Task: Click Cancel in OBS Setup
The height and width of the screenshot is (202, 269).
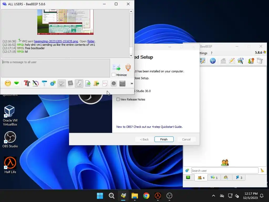Action: tap(186, 139)
